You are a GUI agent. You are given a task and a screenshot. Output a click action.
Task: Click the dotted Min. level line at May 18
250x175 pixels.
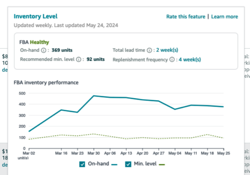[207, 134]
